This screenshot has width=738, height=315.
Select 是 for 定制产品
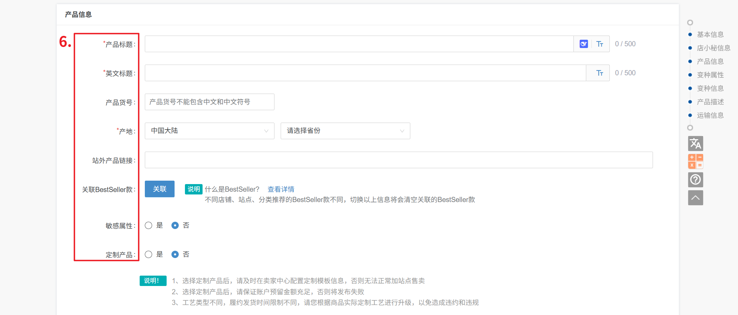click(149, 255)
